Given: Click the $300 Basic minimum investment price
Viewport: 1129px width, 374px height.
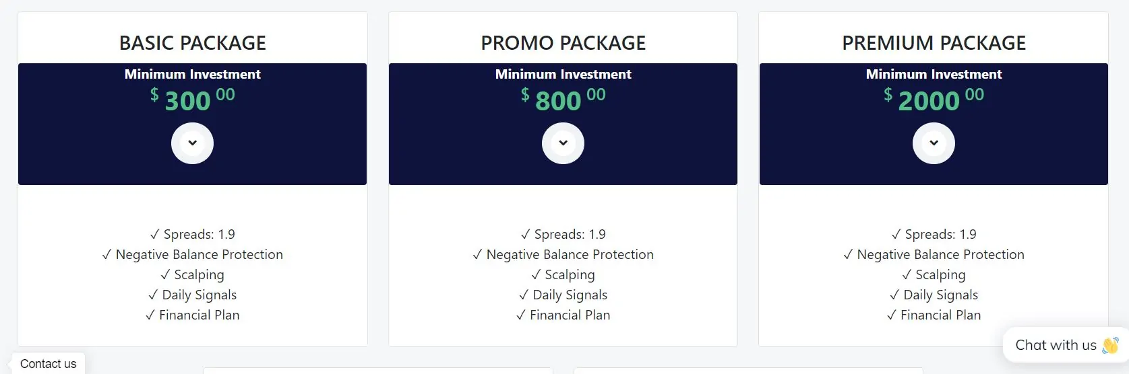Looking at the screenshot, I should [x=192, y=100].
